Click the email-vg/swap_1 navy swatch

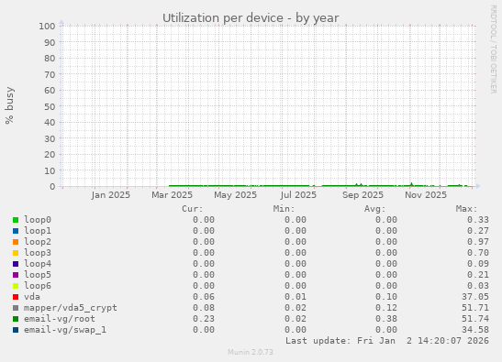click(16, 330)
